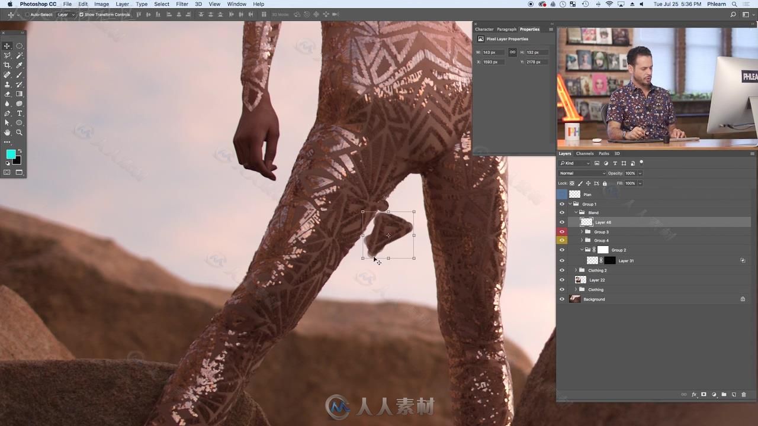Change the screen mode
This screenshot has width=758, height=426.
[19, 172]
